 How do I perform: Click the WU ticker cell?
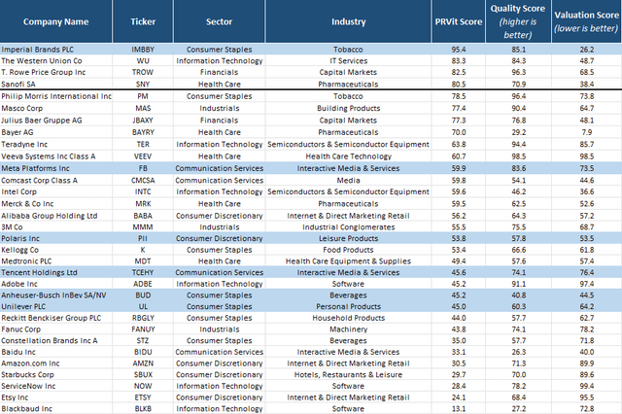[x=143, y=61]
